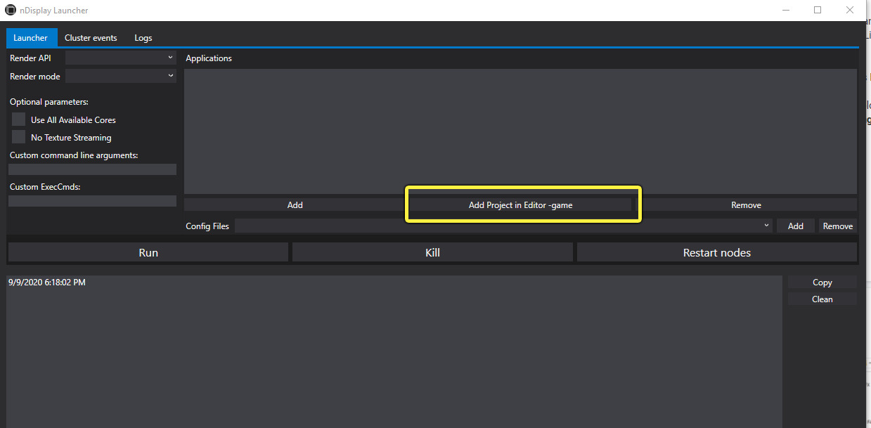Clean the log output
Image resolution: width=871 pixels, height=428 pixels.
(x=821, y=299)
